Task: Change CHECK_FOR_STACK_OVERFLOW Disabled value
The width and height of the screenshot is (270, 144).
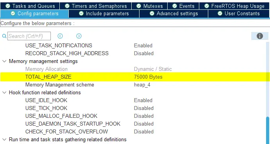Action: pyautogui.click(x=144, y=131)
